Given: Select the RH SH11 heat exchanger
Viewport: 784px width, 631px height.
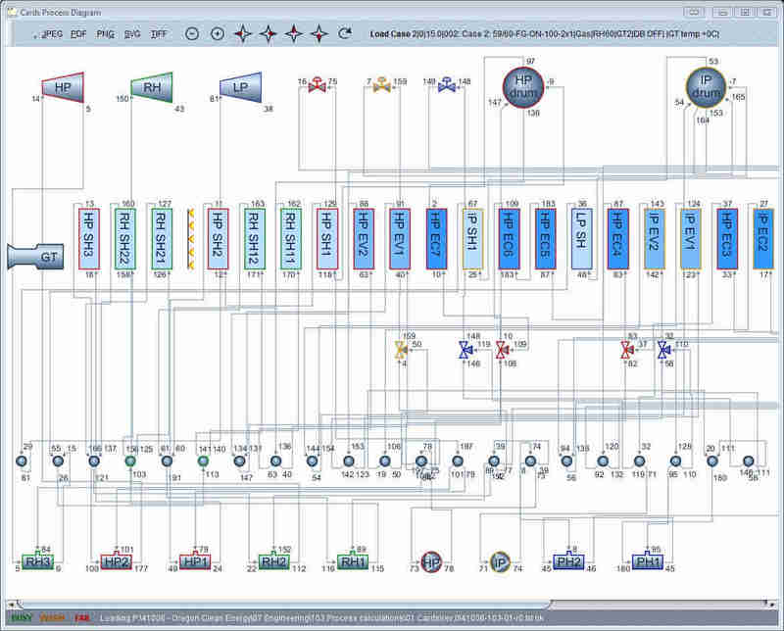Looking at the screenshot, I should click(x=291, y=239).
